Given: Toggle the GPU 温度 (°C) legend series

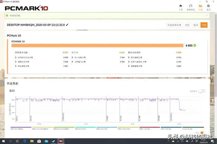Looking at the screenshot, I should pyautogui.click(x=107, y=128).
